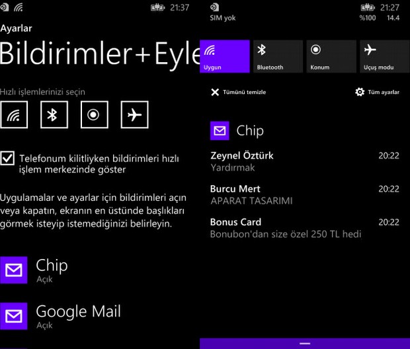Image resolution: width=410 pixels, height=349 pixels.
Task: Tap the Chip envelope icon in notification center
Action: tap(220, 130)
